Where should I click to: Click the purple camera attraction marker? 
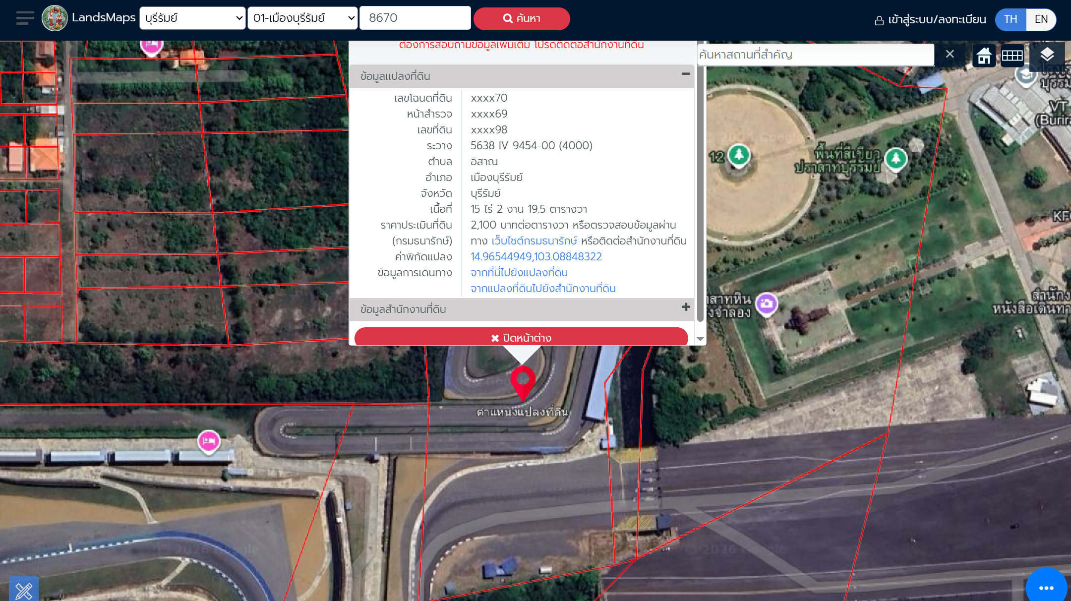coord(767,303)
